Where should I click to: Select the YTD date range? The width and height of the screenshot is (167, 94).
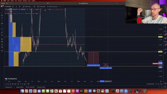(x=18, y=84)
